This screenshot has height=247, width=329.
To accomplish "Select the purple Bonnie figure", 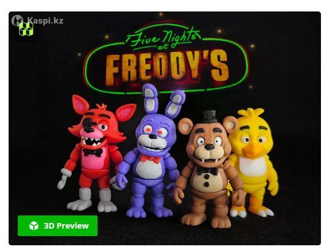I will coord(150,151).
